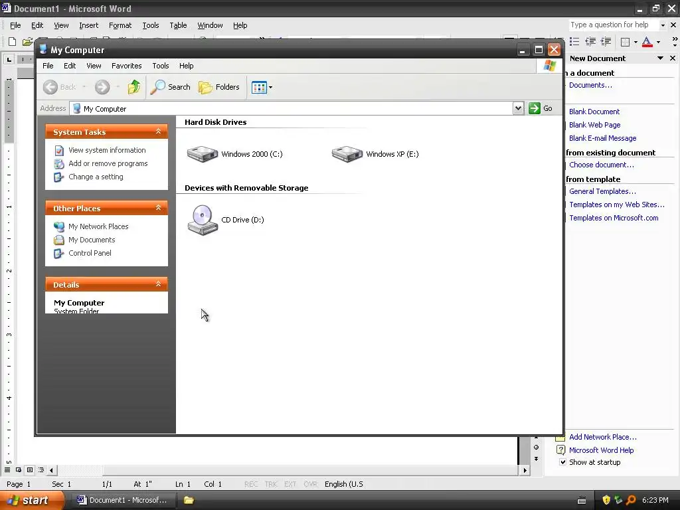Open the Forward history dropdown arrow

coord(118,87)
